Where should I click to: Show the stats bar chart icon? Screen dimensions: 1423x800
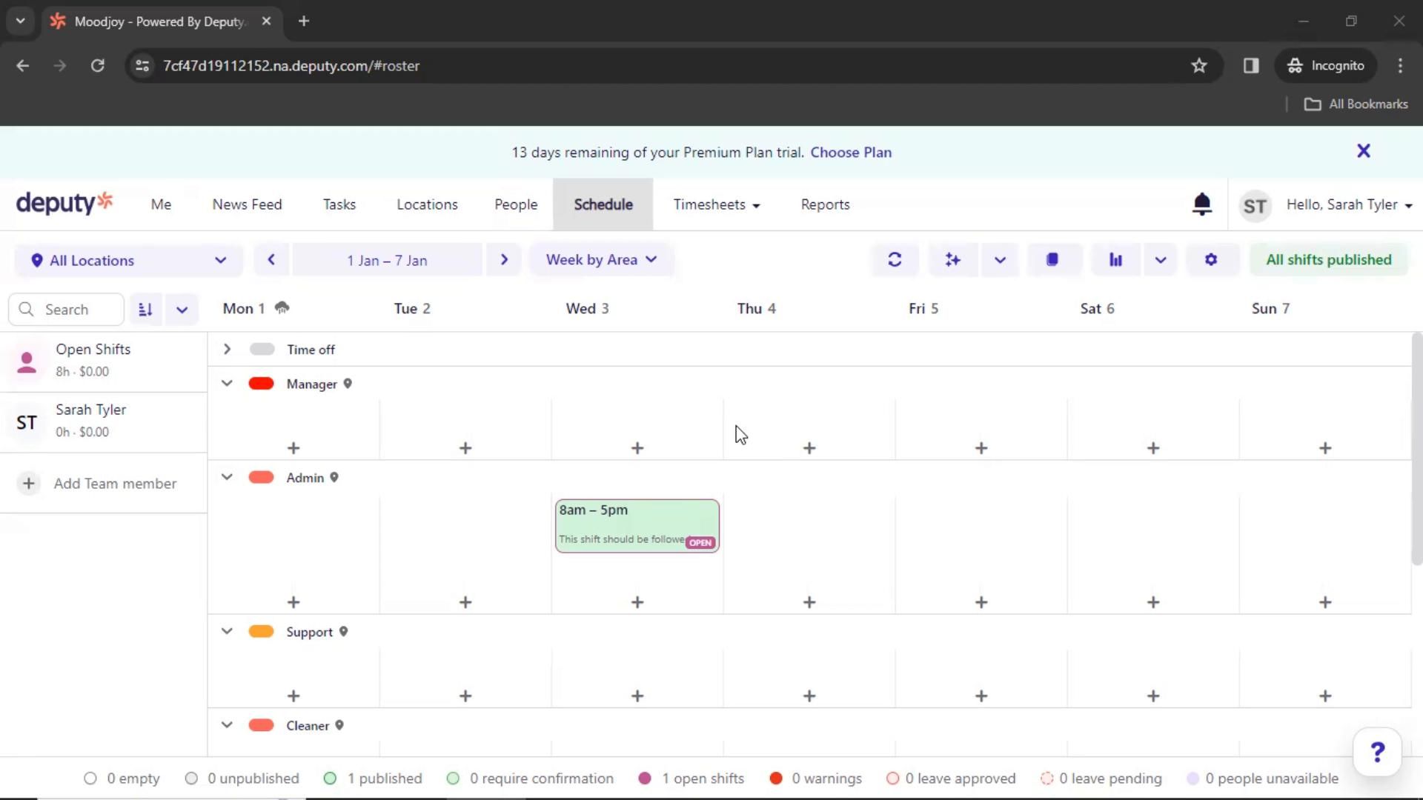1115,260
